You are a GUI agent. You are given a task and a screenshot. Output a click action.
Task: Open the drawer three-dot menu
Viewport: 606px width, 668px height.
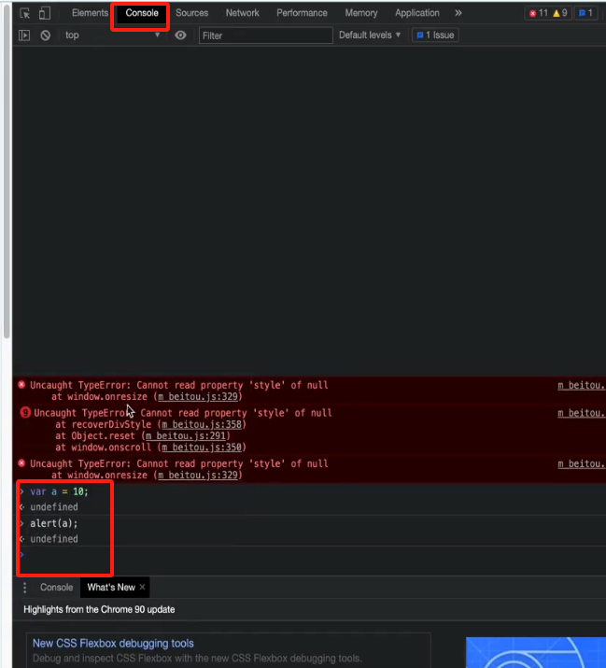[x=24, y=588]
